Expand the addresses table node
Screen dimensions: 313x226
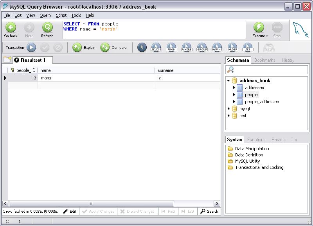tap(234, 87)
